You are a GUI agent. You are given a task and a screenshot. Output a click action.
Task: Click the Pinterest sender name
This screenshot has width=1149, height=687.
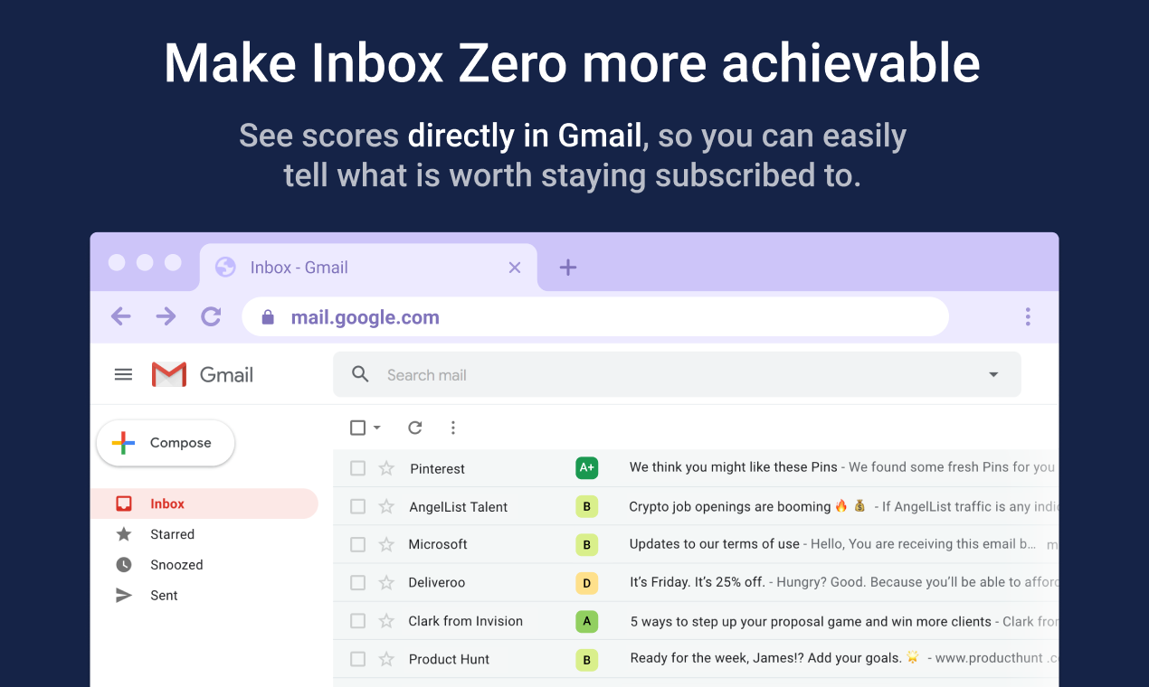(438, 468)
